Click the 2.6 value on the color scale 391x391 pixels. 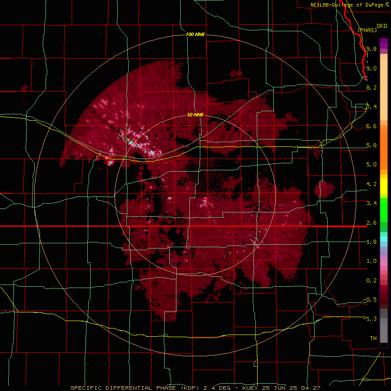(x=371, y=223)
